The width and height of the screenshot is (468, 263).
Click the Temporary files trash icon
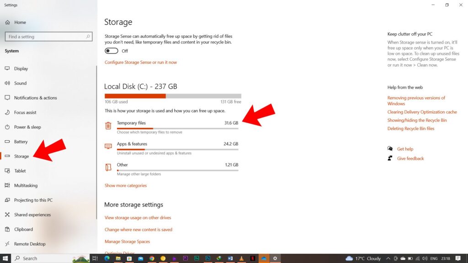tap(108, 126)
